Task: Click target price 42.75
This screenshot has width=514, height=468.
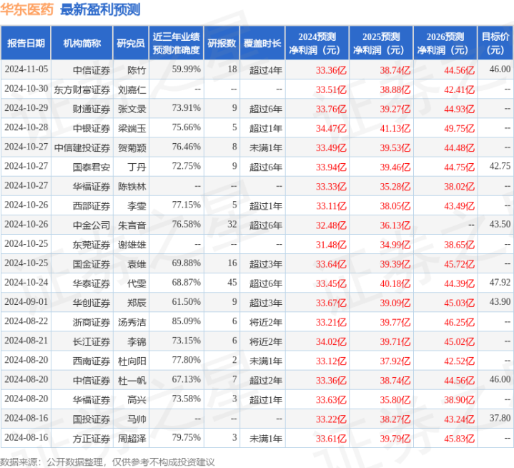Action: (500, 166)
